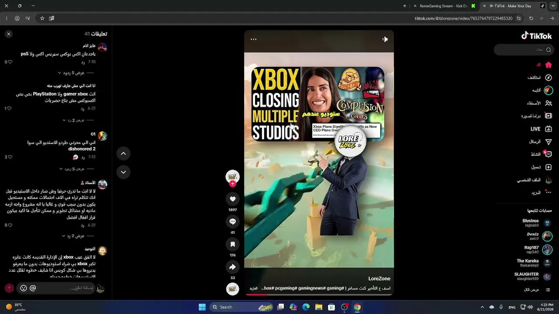Share the video with the arrow icon
559x314 pixels.
point(232,267)
